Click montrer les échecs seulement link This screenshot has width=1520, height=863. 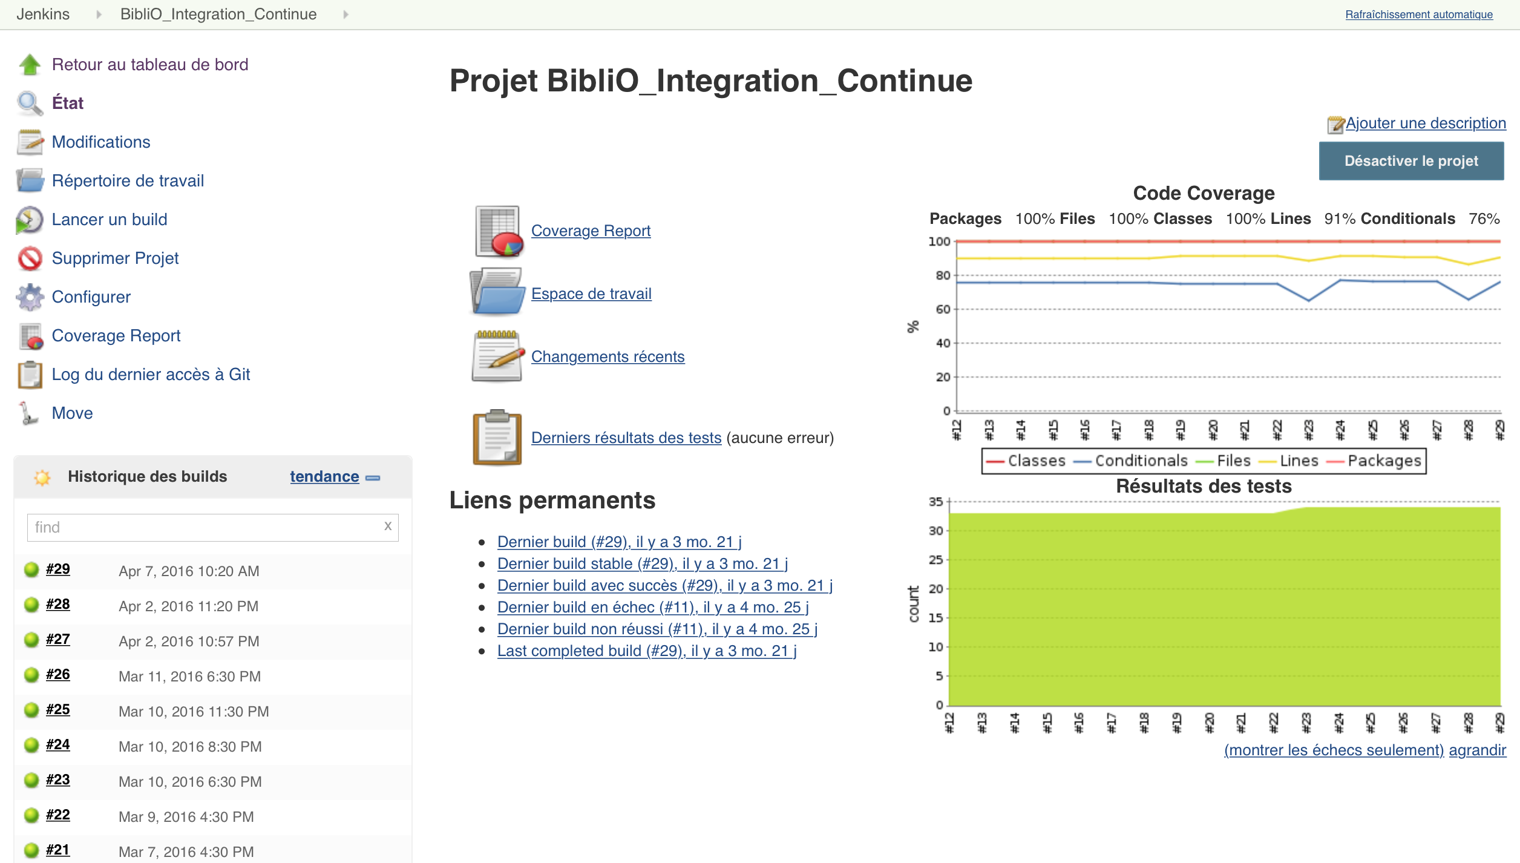pos(1334,750)
